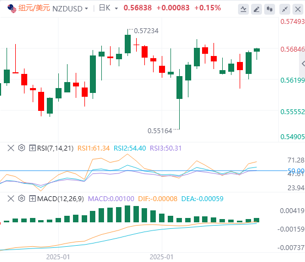Click the collapse fullscreen arrows icon

coord(285,9)
